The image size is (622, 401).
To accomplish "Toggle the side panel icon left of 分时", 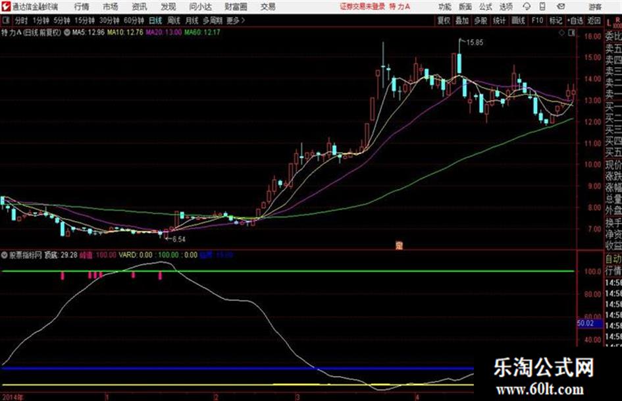I will pos(5,20).
